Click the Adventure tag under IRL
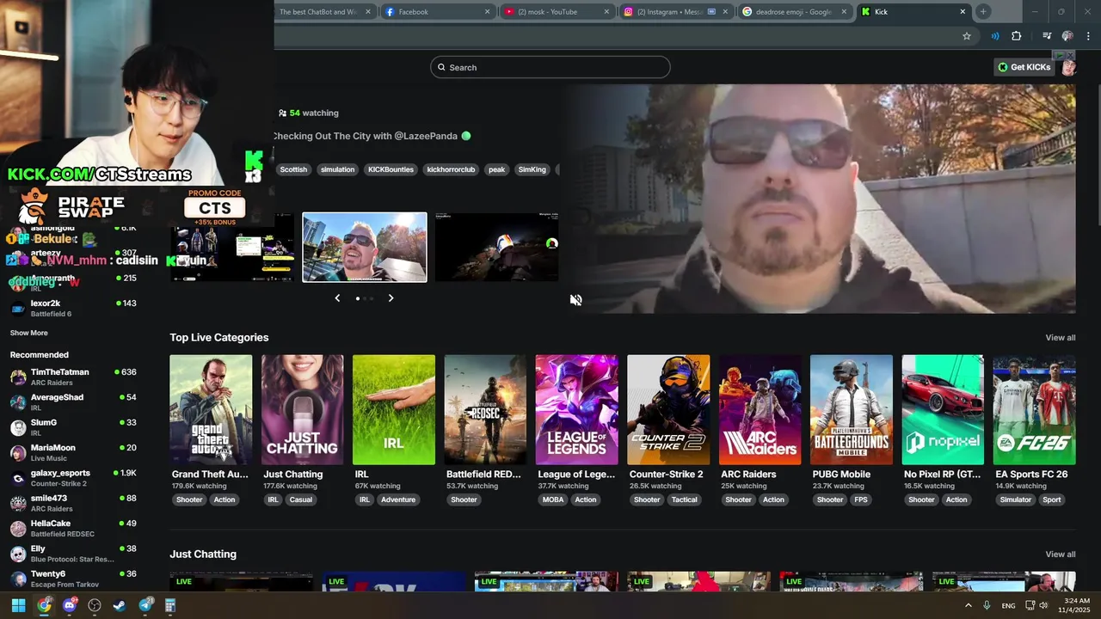This screenshot has height=619, width=1101. click(x=398, y=499)
